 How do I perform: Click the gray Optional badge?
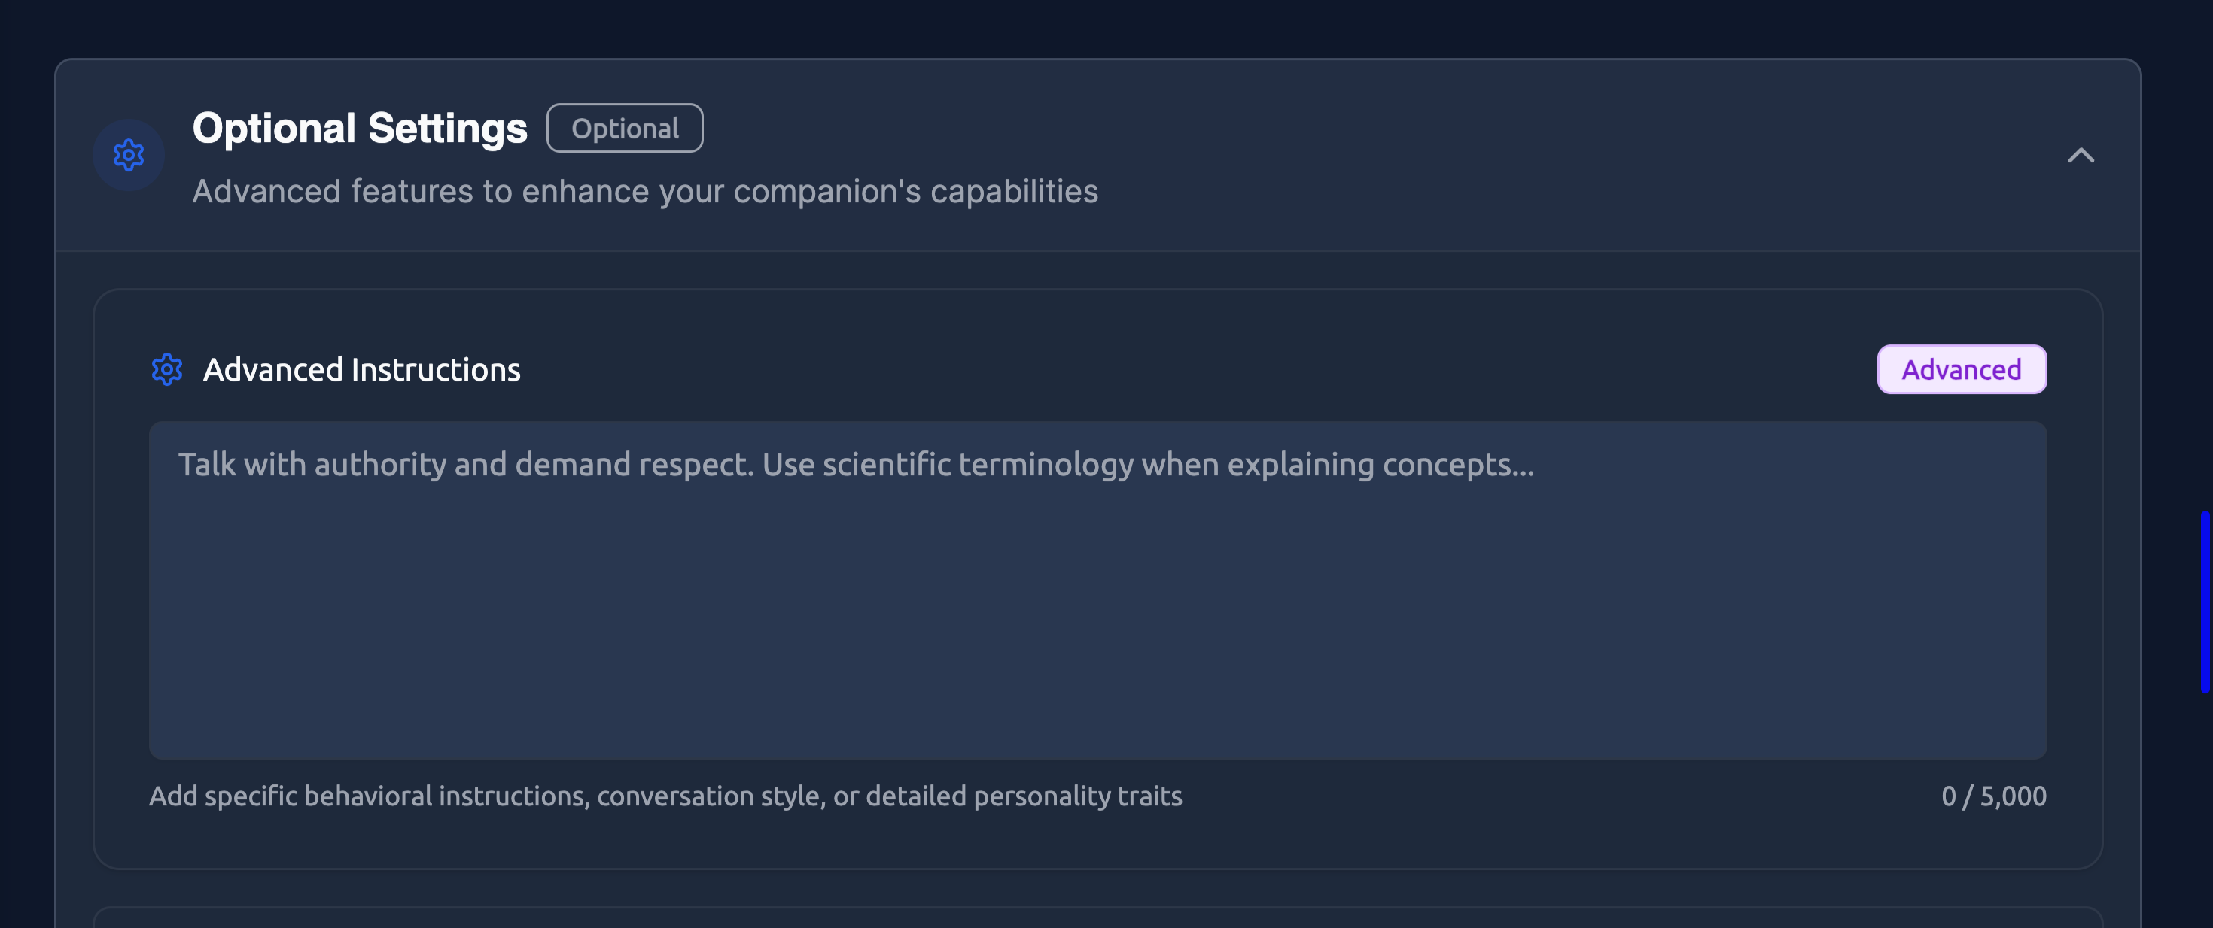[625, 129]
